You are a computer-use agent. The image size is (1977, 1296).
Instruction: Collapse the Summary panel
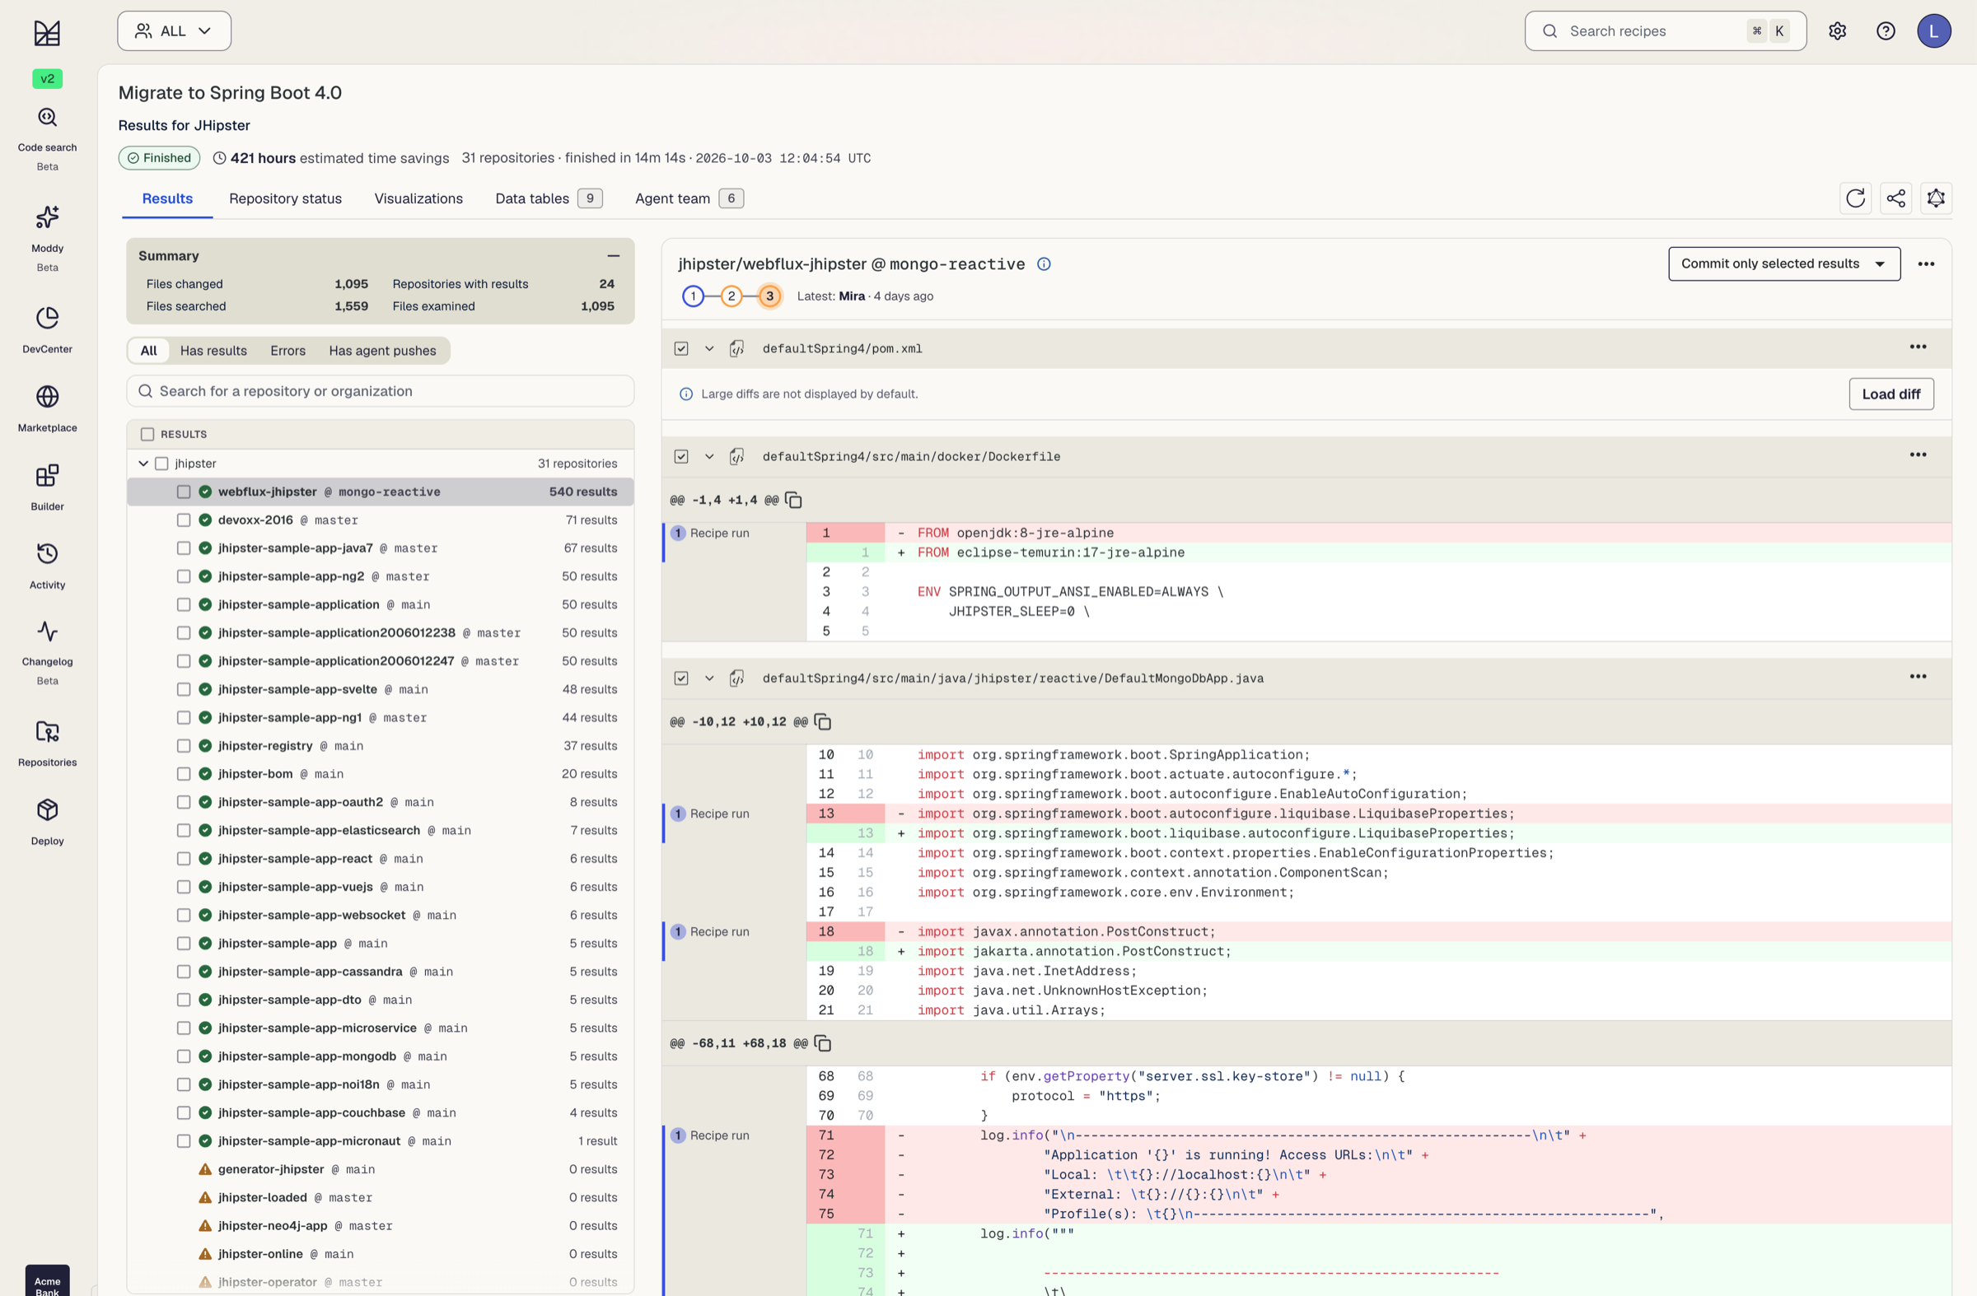(613, 256)
